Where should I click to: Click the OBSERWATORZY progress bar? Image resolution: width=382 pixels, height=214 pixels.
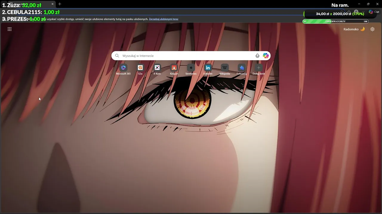click(x=335, y=21)
